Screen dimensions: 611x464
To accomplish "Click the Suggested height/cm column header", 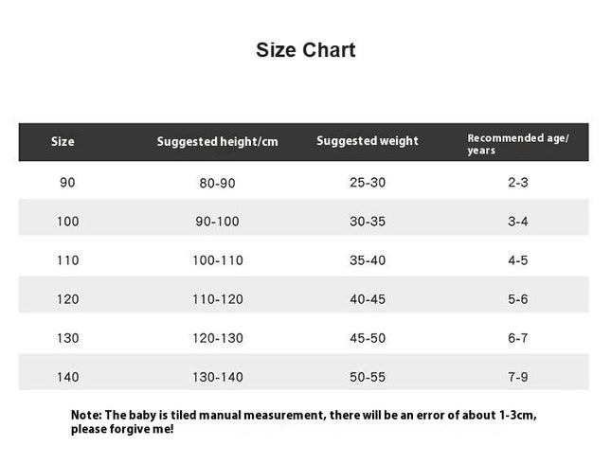I will coord(218,141).
